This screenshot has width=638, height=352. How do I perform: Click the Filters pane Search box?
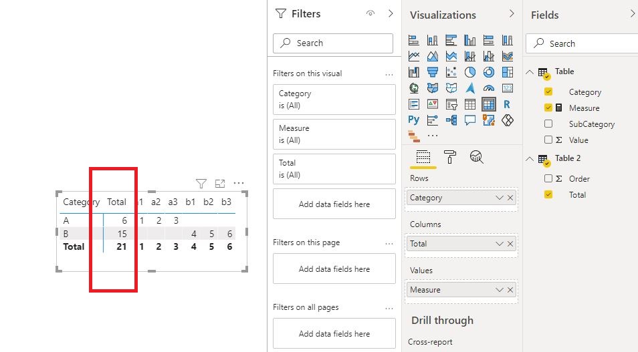[x=333, y=43]
